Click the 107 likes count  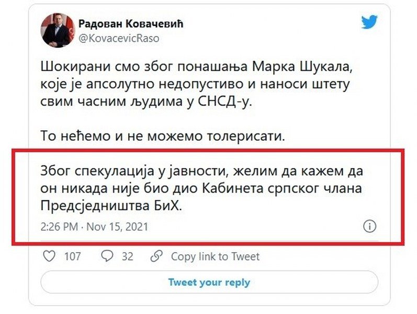[x=72, y=256]
